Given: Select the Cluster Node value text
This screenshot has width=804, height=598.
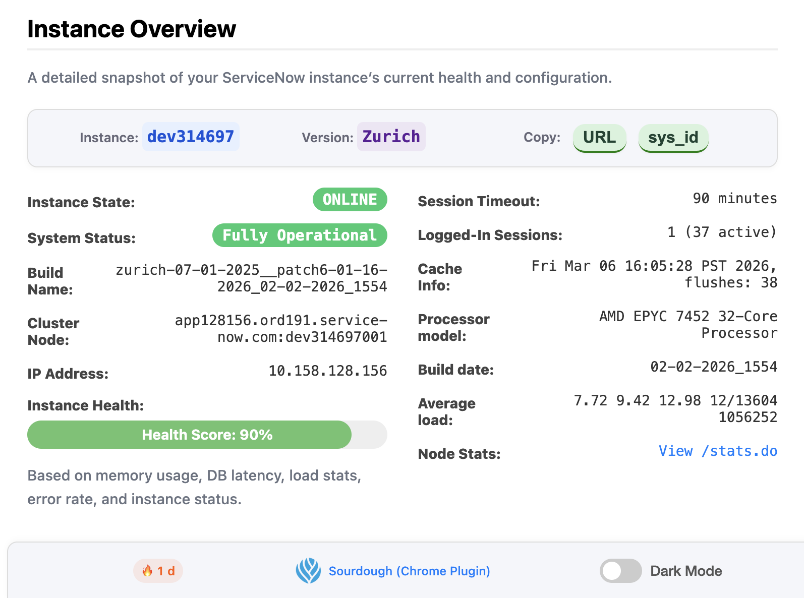Looking at the screenshot, I should pyautogui.click(x=281, y=329).
